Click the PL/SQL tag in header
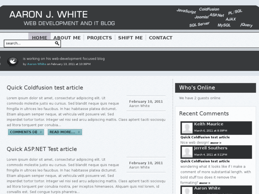The height and width of the screenshot is (194, 259). pyautogui.click(x=235, y=12)
